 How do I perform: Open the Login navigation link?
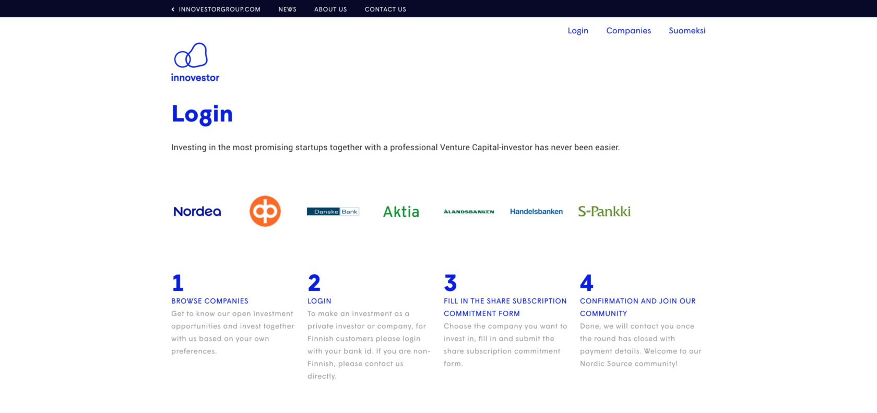pos(578,31)
